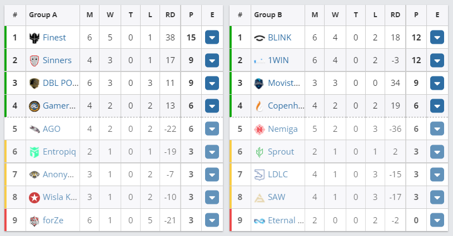The height and width of the screenshot is (236, 453).
Task: Open the forZe team link
Action: pos(53,220)
